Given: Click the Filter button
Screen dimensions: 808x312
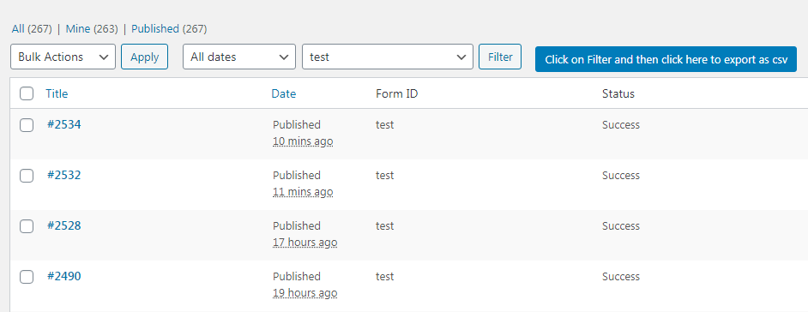Looking at the screenshot, I should pos(500,57).
